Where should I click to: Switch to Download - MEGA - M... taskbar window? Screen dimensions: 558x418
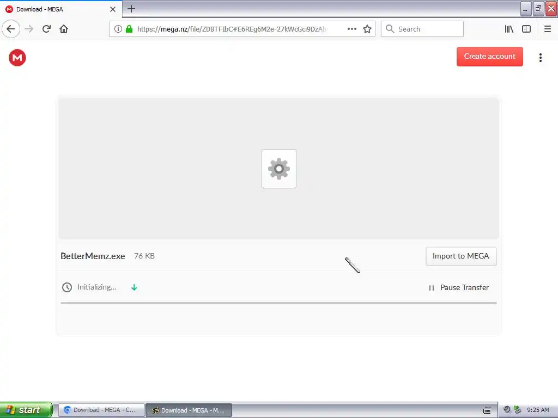[189, 410]
